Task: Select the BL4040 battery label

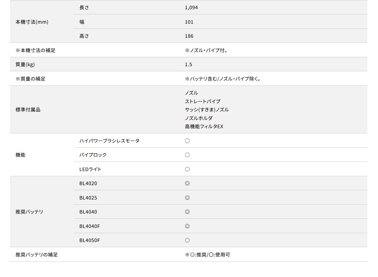Action: [x=88, y=212]
